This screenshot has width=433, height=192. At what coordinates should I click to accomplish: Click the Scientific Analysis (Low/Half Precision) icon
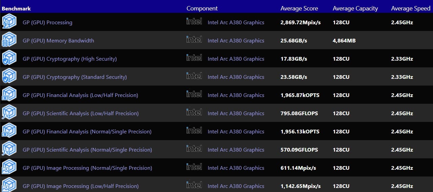click(9, 113)
